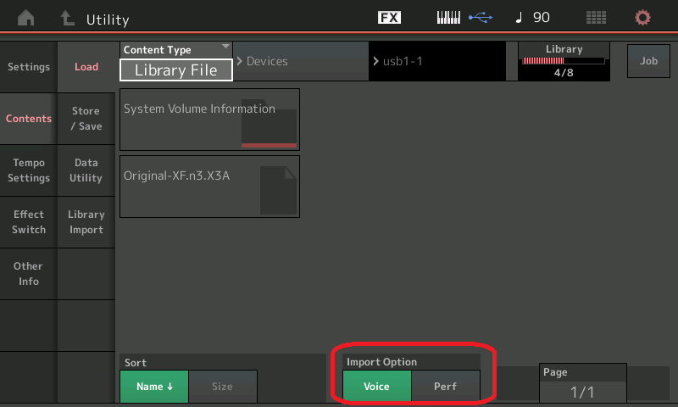This screenshot has height=407, width=678.
Task: Select Voice import option
Action: point(376,386)
